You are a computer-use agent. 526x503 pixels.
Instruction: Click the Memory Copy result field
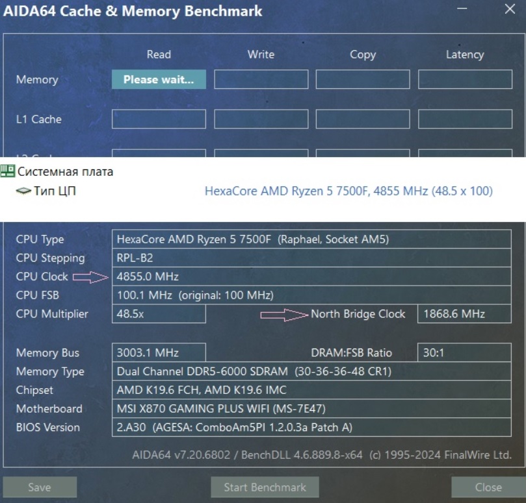pos(363,79)
